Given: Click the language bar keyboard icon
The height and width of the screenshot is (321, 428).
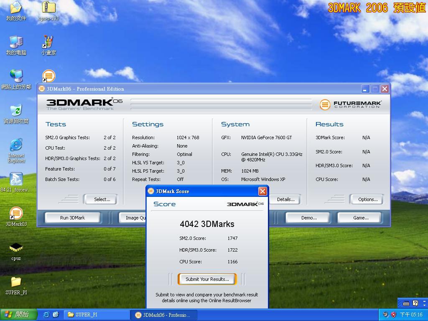Looking at the screenshot, I should (406, 303).
